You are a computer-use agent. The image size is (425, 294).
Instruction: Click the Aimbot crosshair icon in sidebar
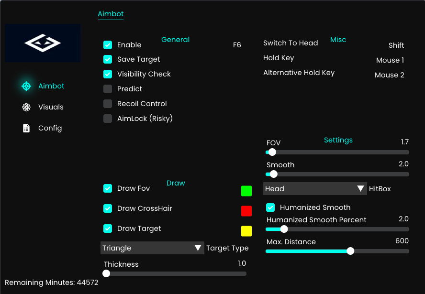click(x=26, y=86)
